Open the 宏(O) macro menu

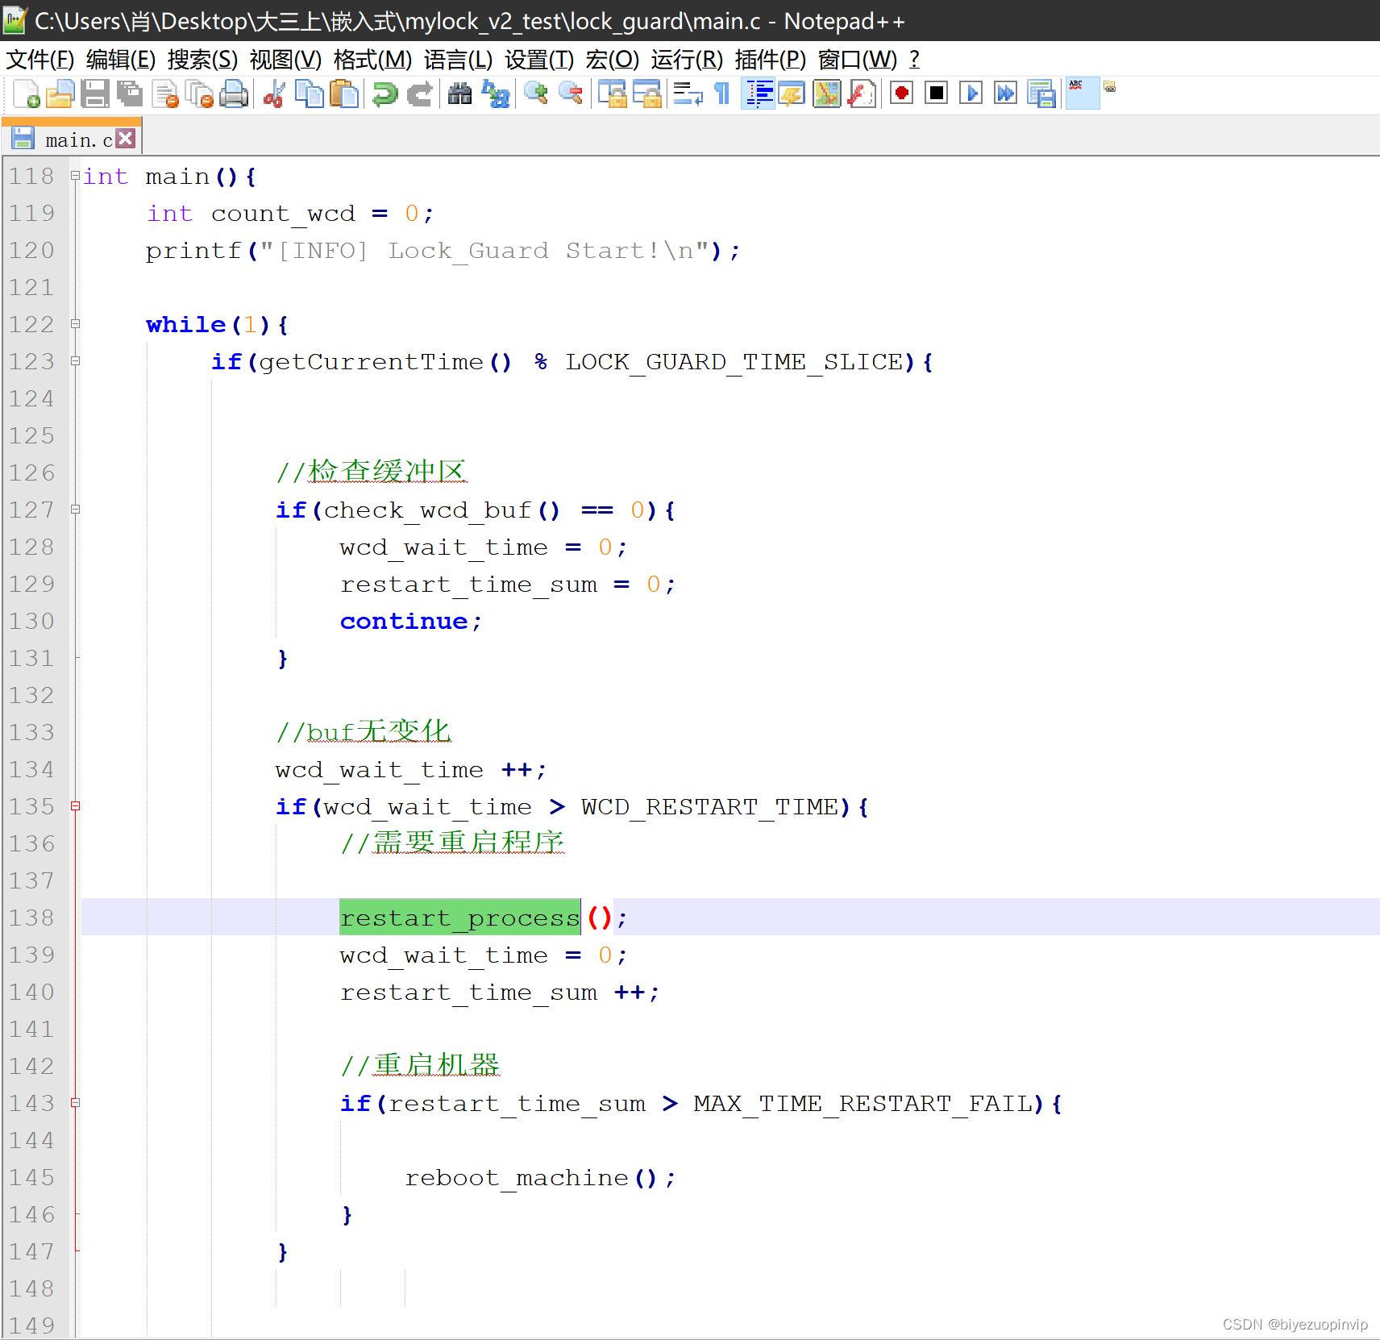pyautogui.click(x=612, y=60)
